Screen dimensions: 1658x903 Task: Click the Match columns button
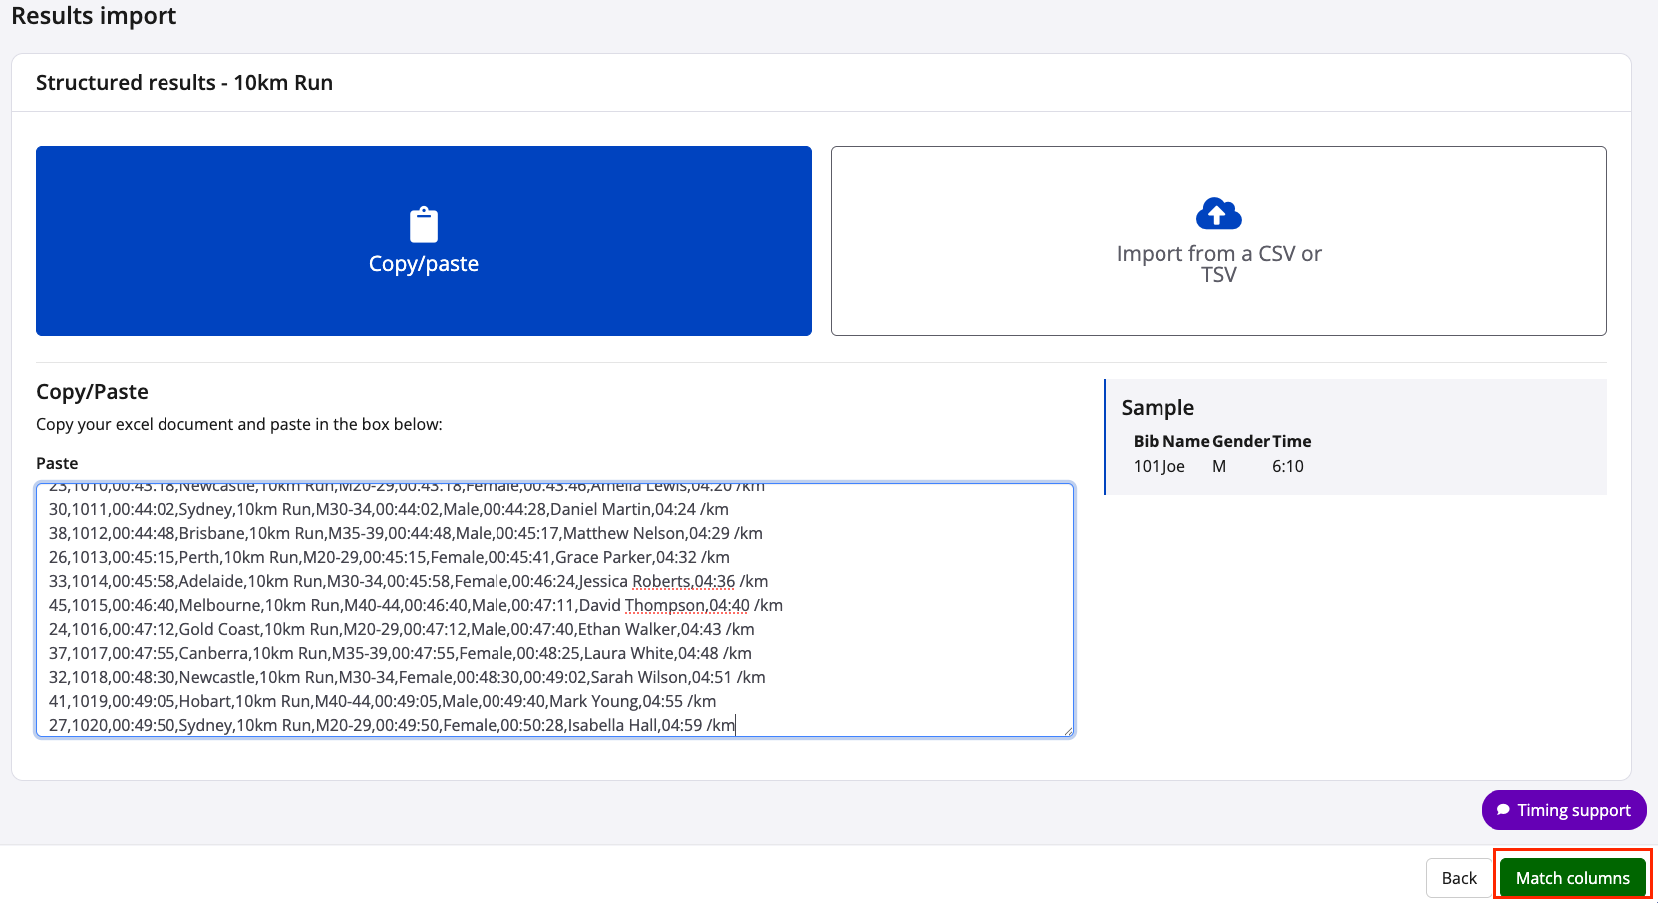coord(1572,878)
